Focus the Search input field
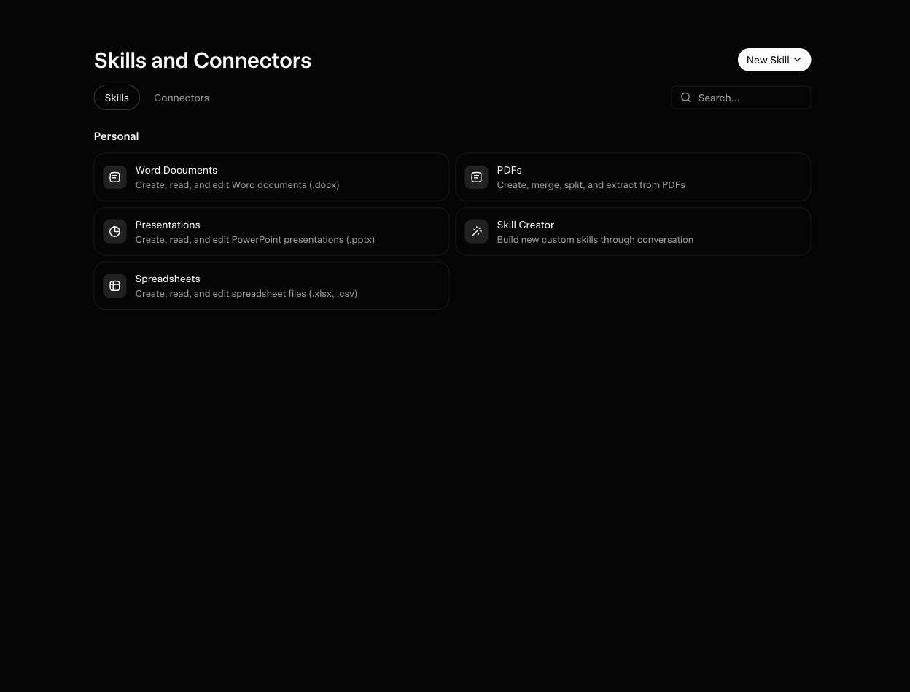This screenshot has width=910, height=692. (x=741, y=98)
